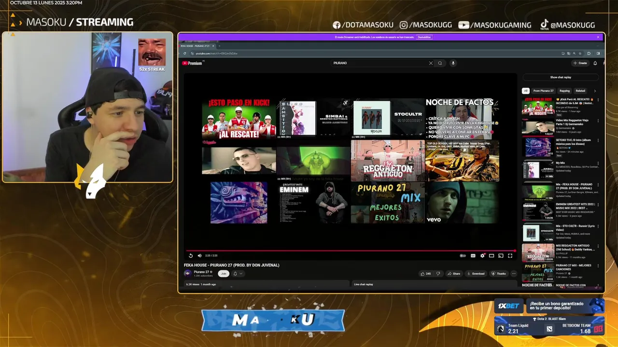Open the player settings gear
The height and width of the screenshot is (347, 618).
tap(482, 255)
